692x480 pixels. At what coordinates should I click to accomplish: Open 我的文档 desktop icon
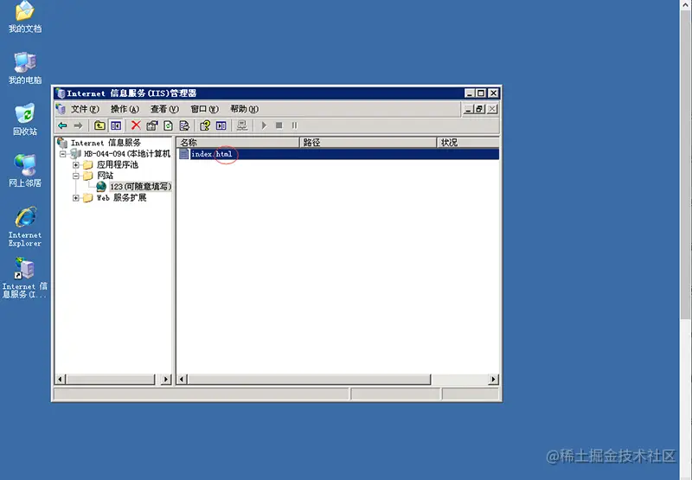pyautogui.click(x=25, y=17)
